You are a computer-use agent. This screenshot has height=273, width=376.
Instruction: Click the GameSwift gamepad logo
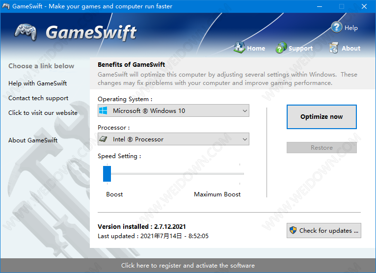point(26,32)
